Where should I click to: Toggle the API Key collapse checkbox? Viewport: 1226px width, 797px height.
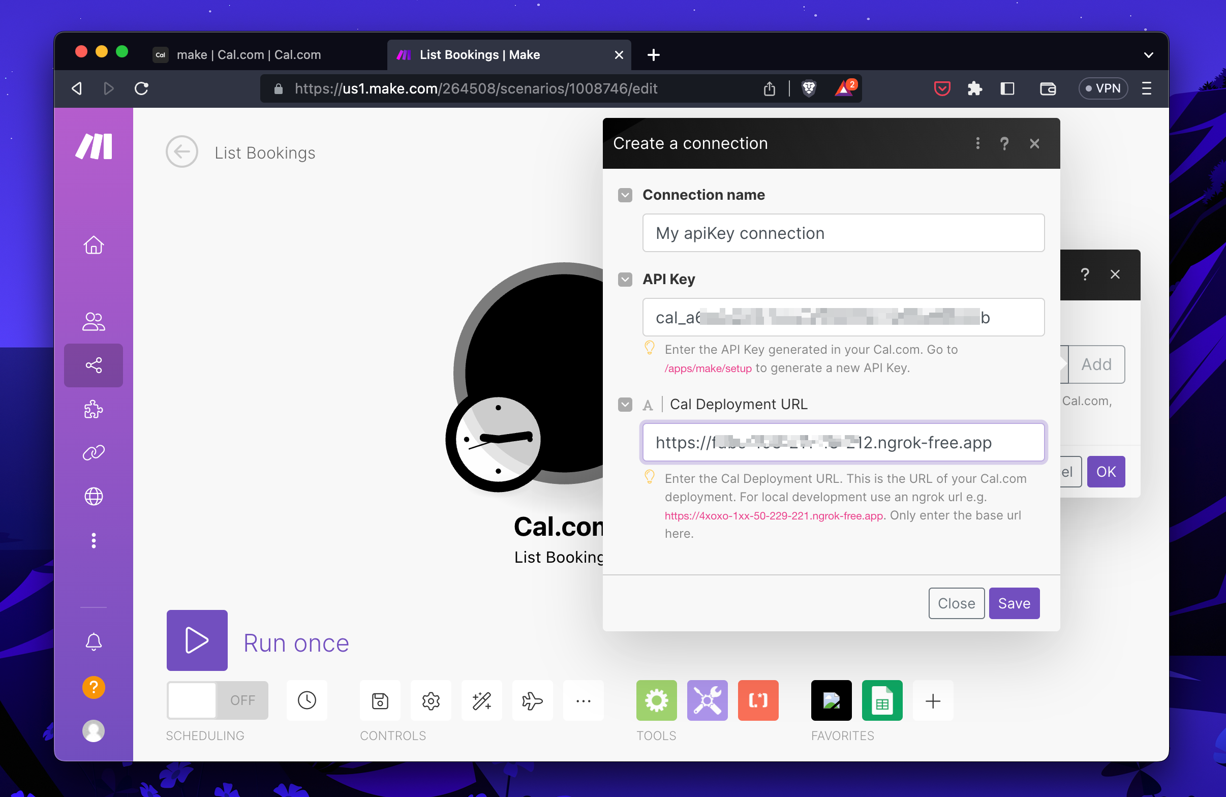[625, 280]
